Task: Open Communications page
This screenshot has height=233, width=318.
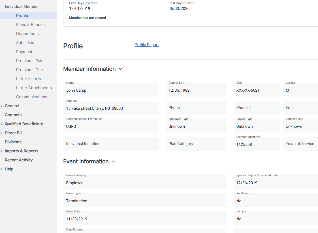Action: (32, 97)
